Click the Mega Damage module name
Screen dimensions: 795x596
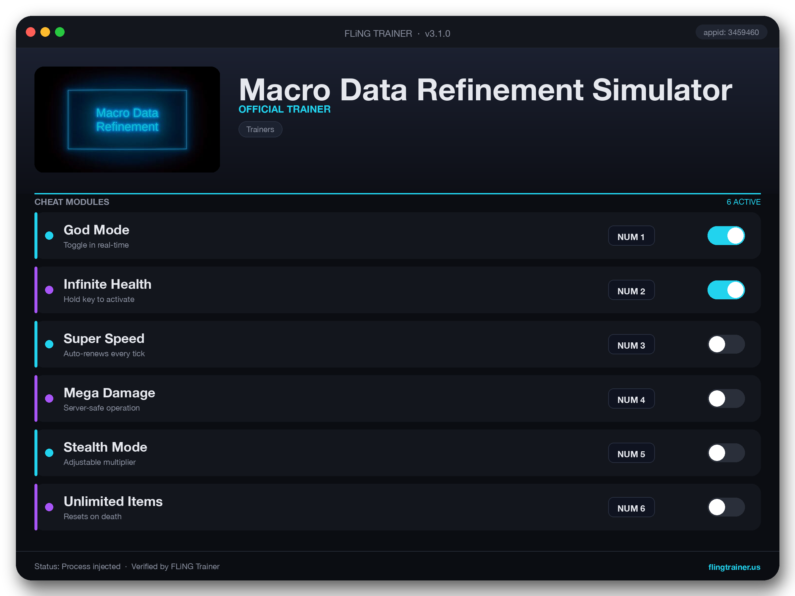(109, 393)
